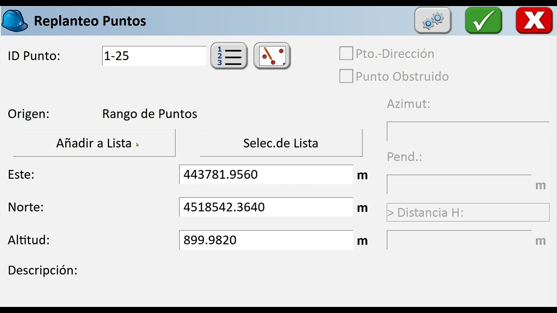Open the settings gears button
Screen dimensions: 557x313
point(433,20)
